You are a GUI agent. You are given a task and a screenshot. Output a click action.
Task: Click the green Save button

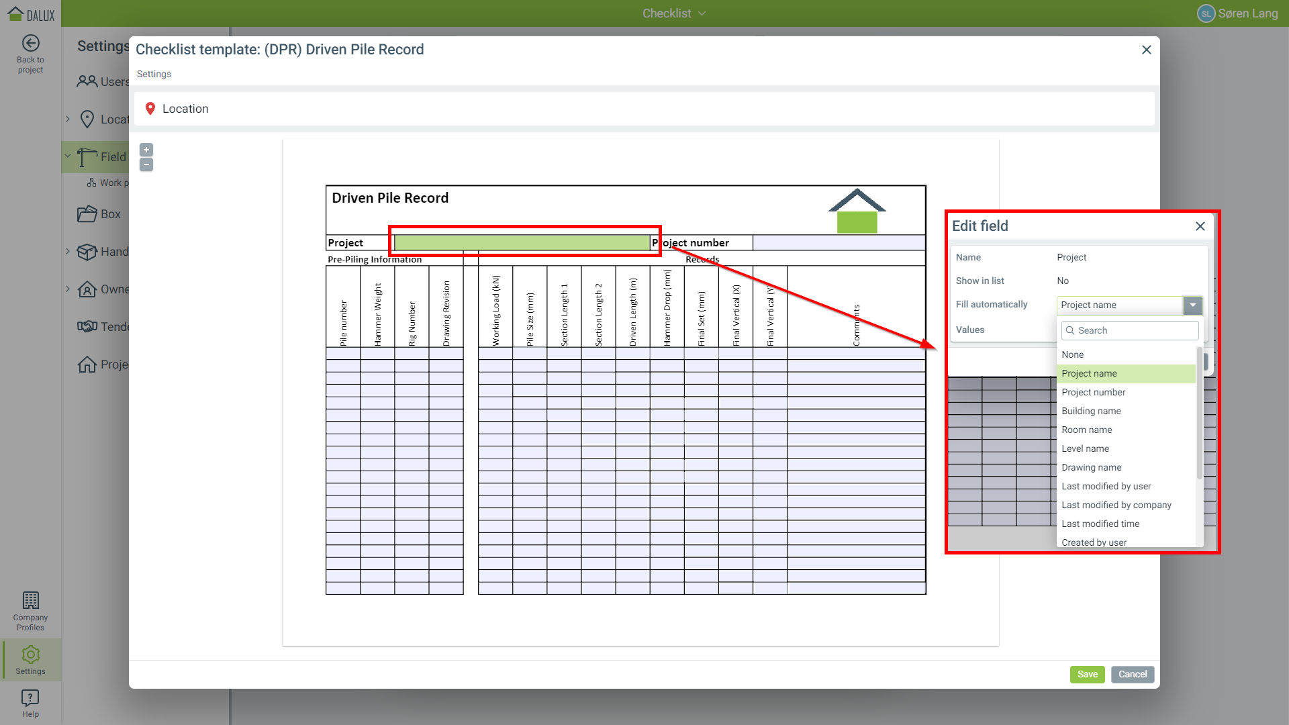point(1087,674)
